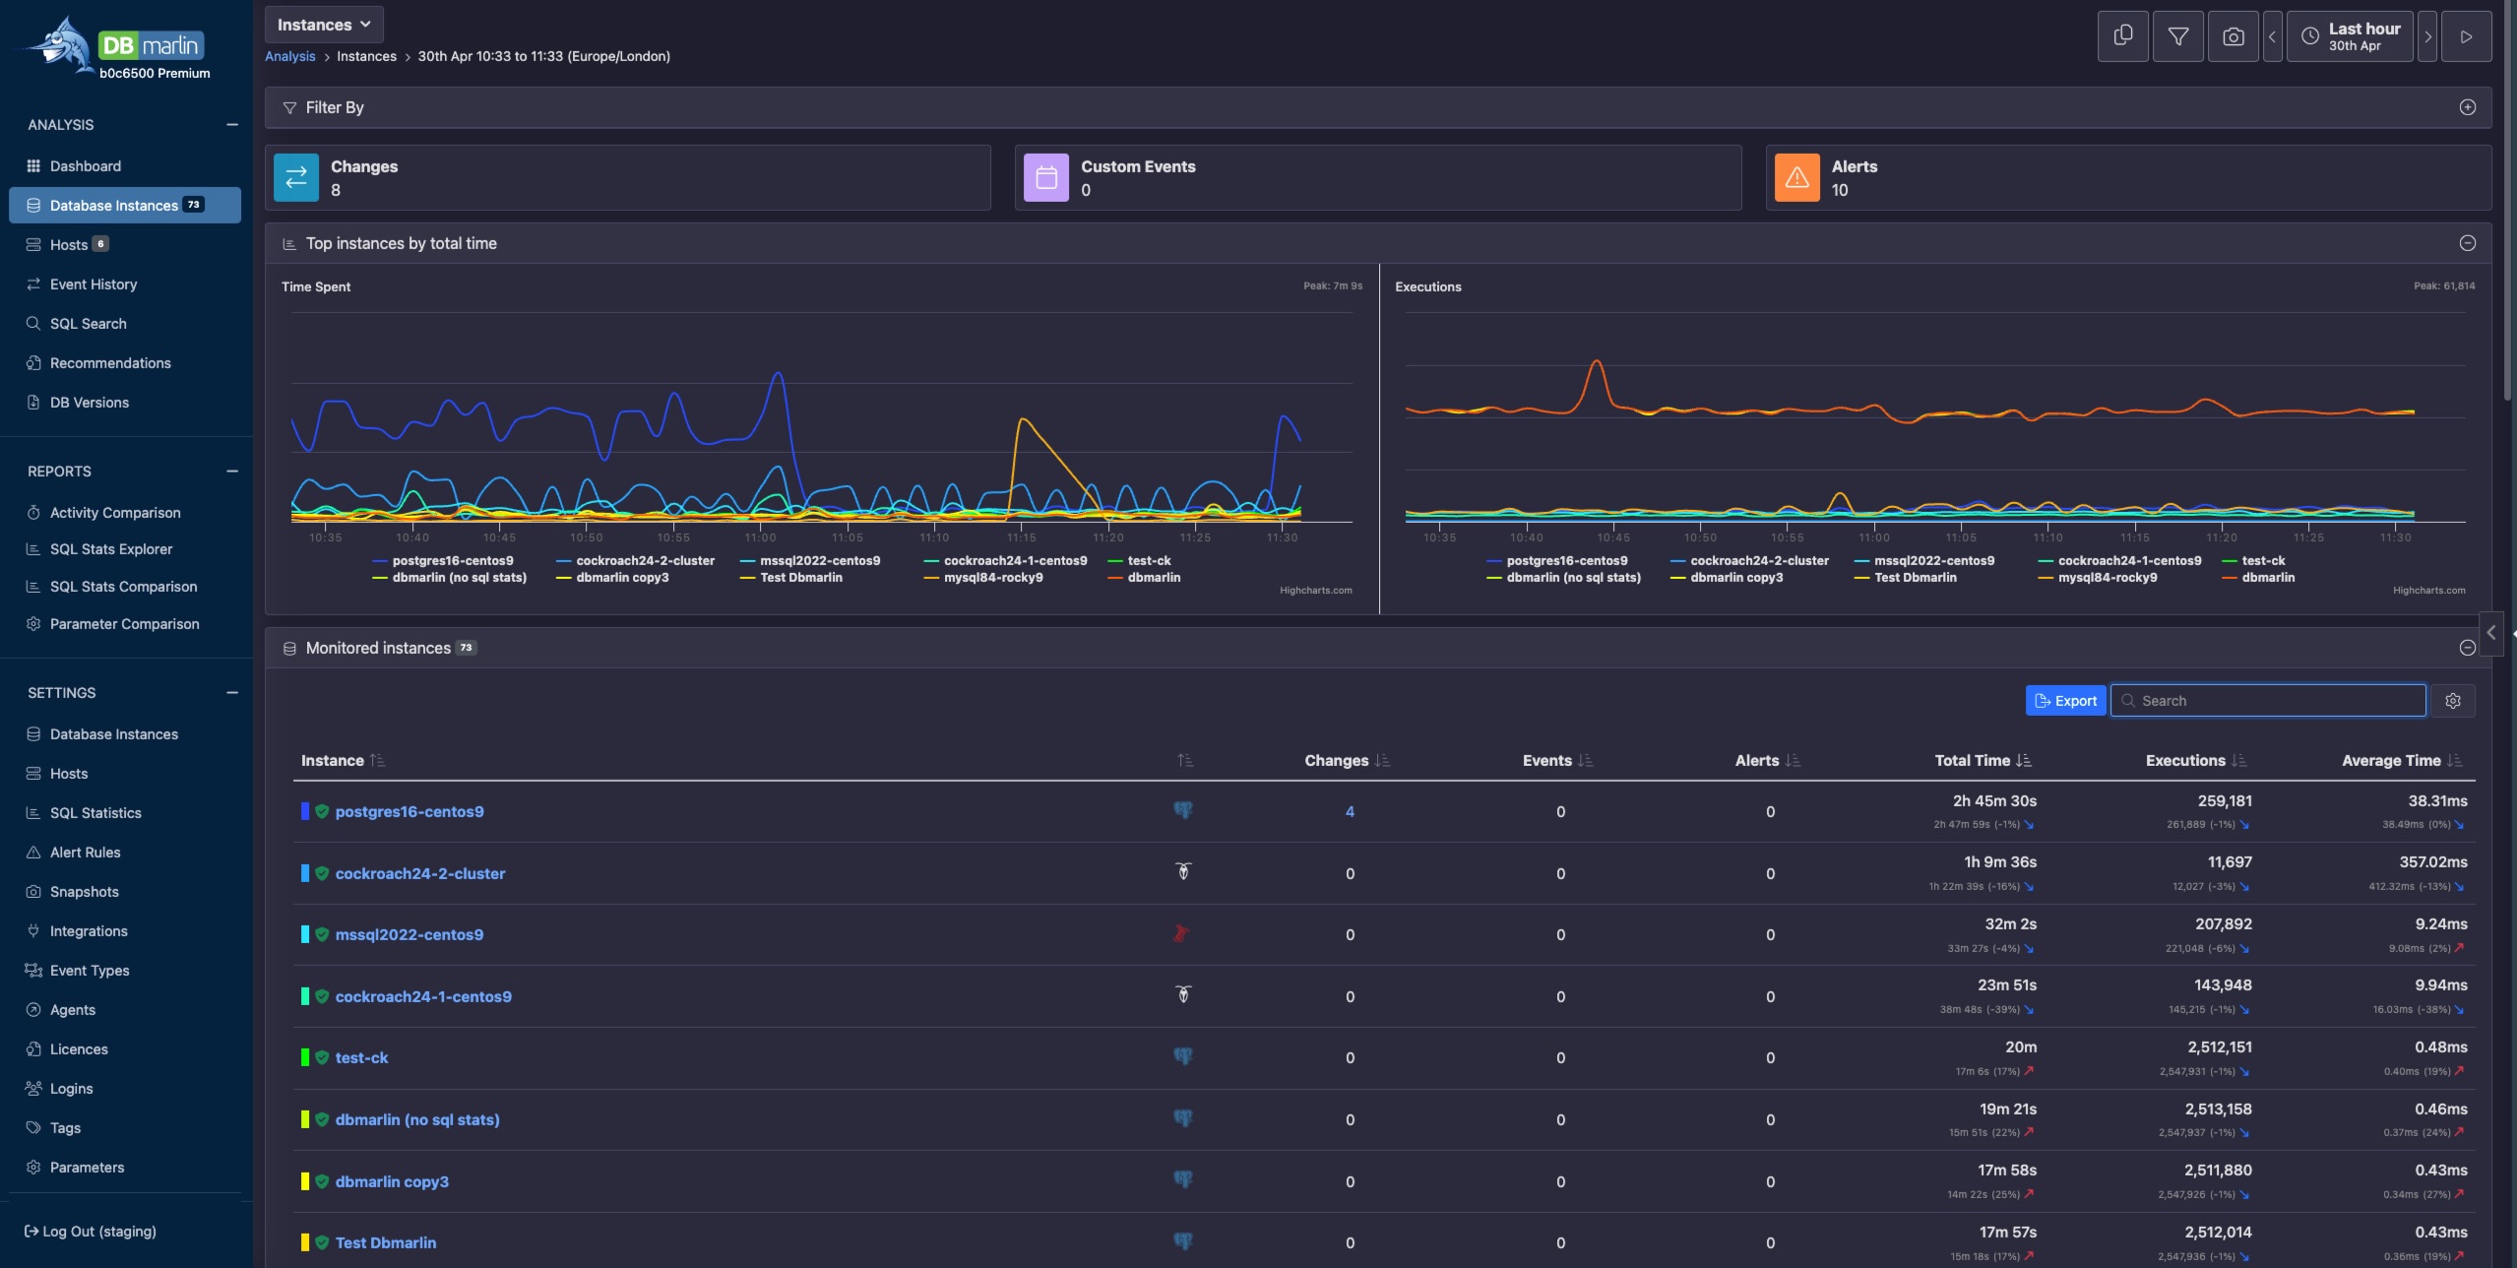
Task: Click the Export button
Action: tap(2065, 701)
